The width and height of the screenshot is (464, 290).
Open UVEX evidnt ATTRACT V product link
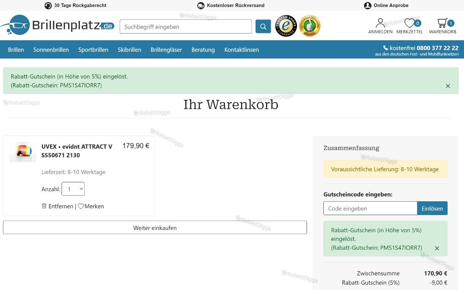77,151
